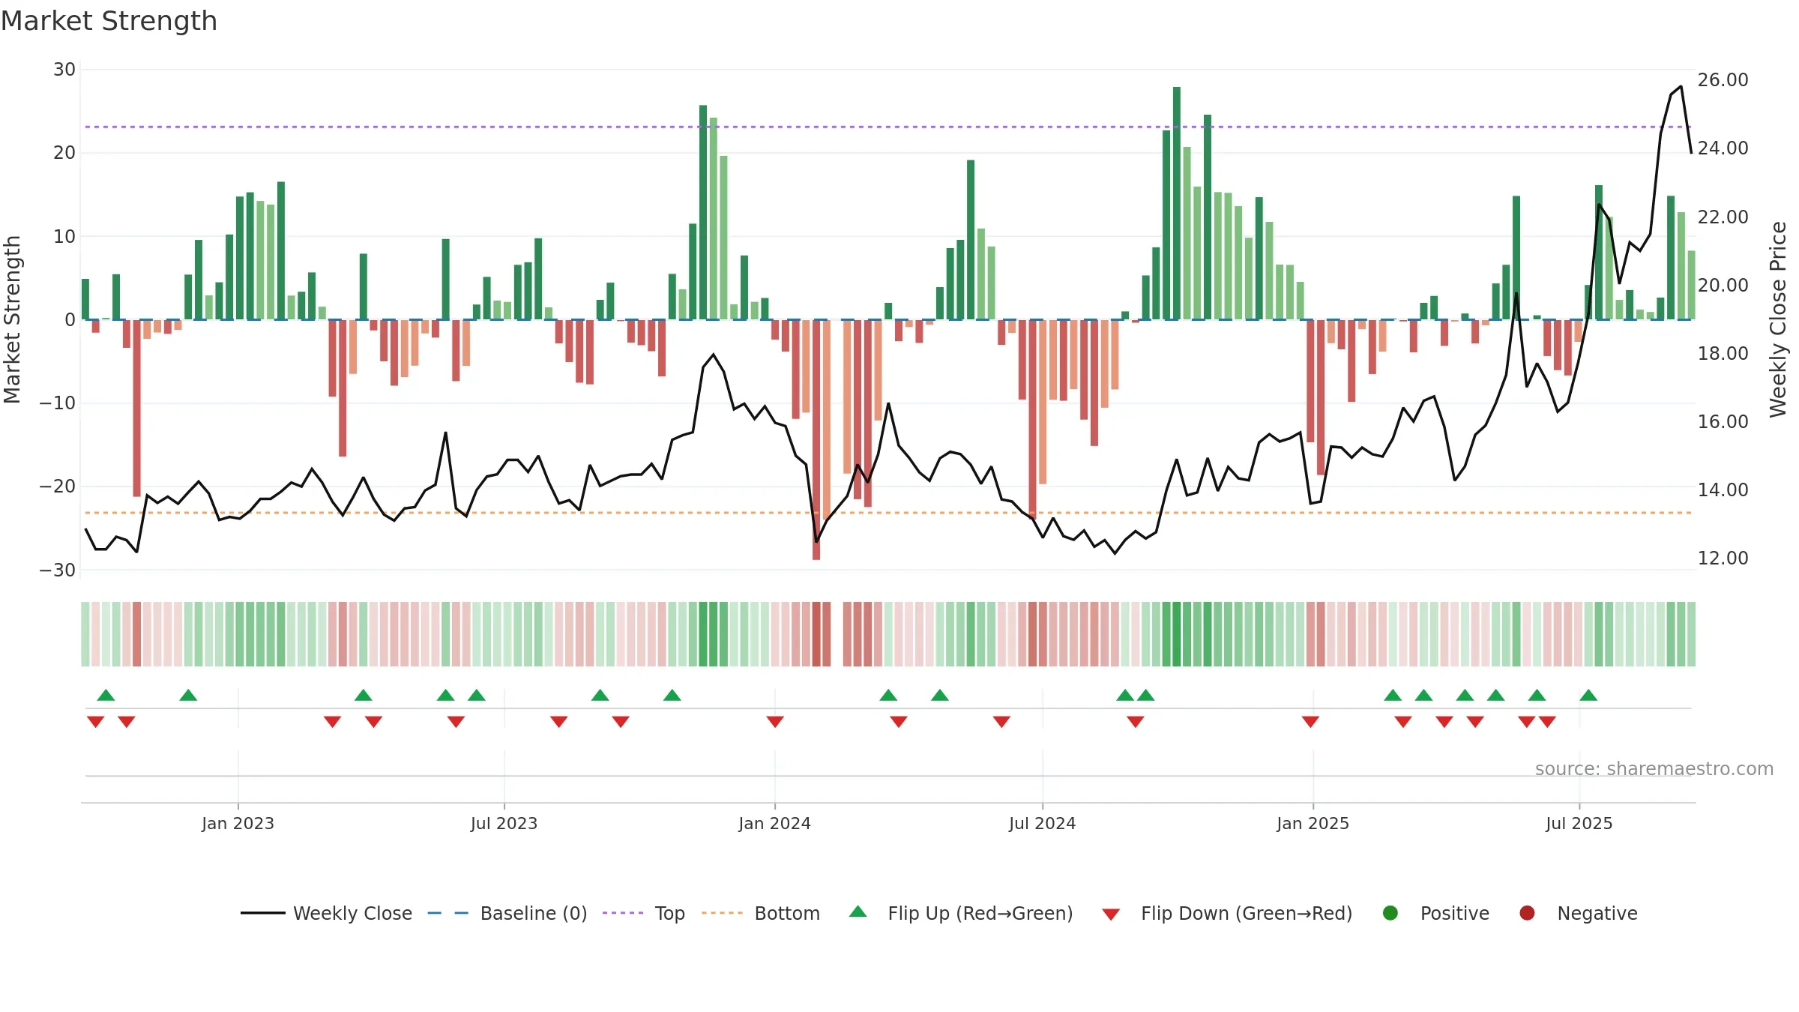Click the orange dotted Bottom sample in legend
Screen dimensions: 1799x1012
coord(723,913)
